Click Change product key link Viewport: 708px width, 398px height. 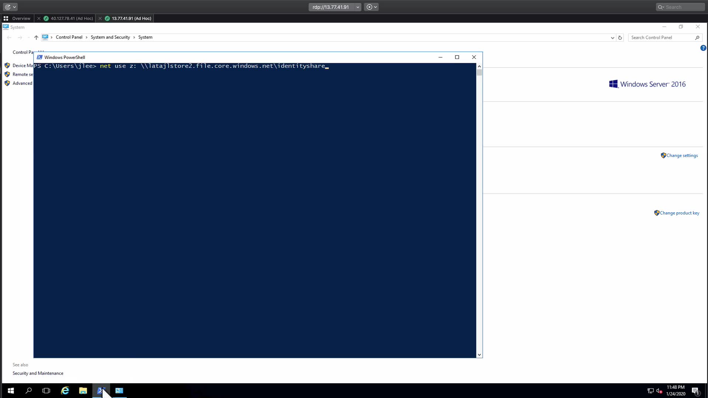click(x=679, y=213)
